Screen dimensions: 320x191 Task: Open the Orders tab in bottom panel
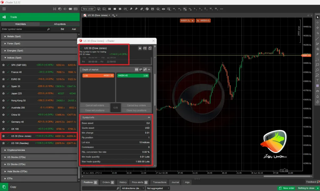(x=108, y=182)
